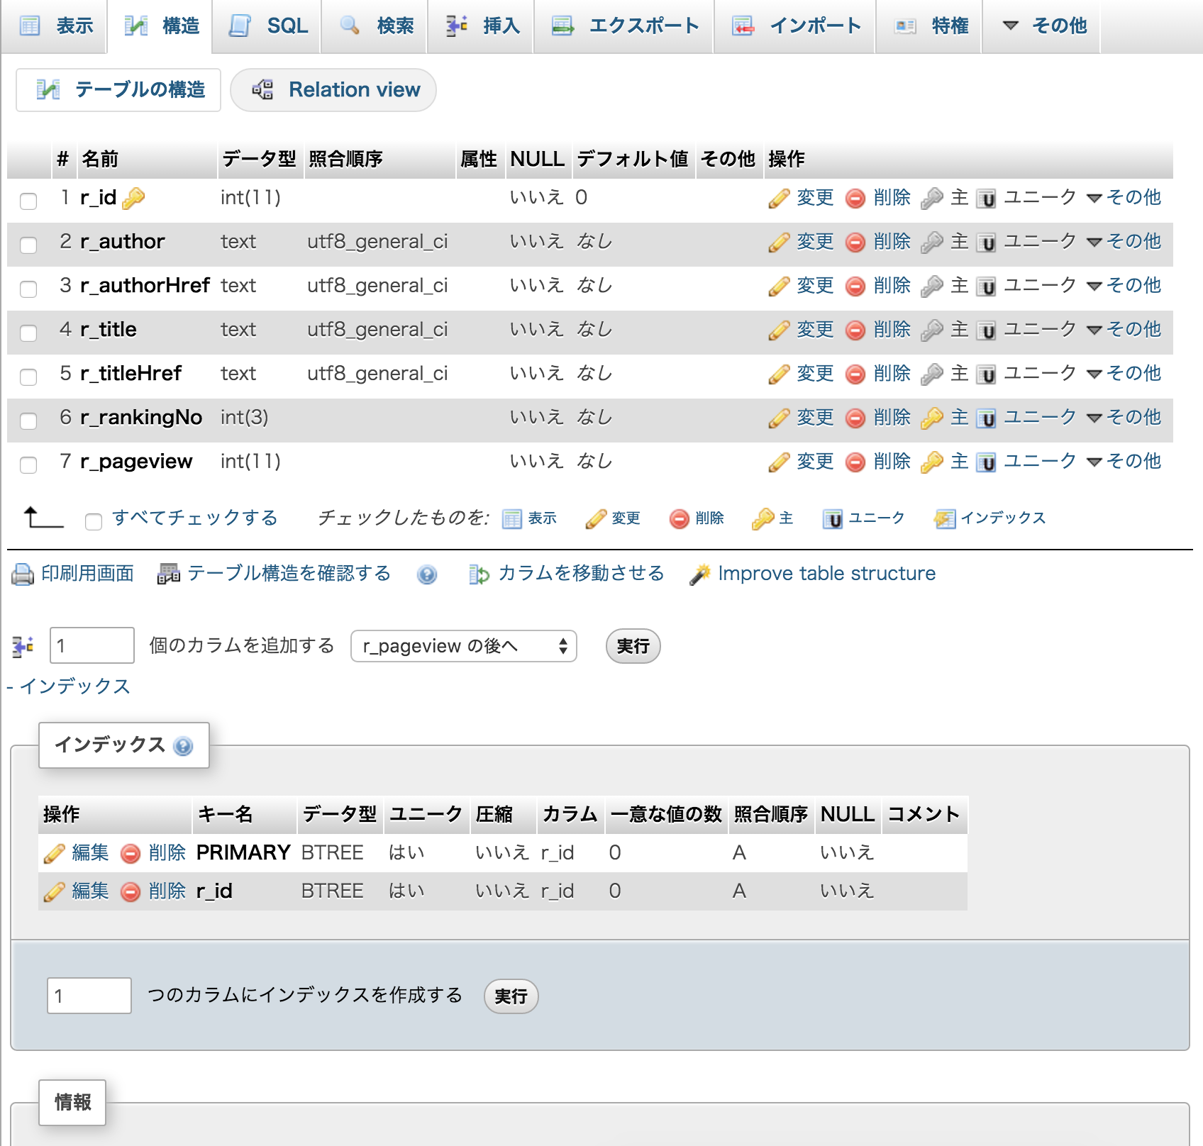Focus the number of columns to add field
Image resolution: width=1203 pixels, height=1146 pixels.
[x=92, y=645]
